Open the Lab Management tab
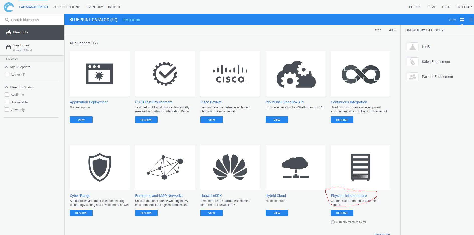This screenshot has width=474, height=235. (34, 7)
